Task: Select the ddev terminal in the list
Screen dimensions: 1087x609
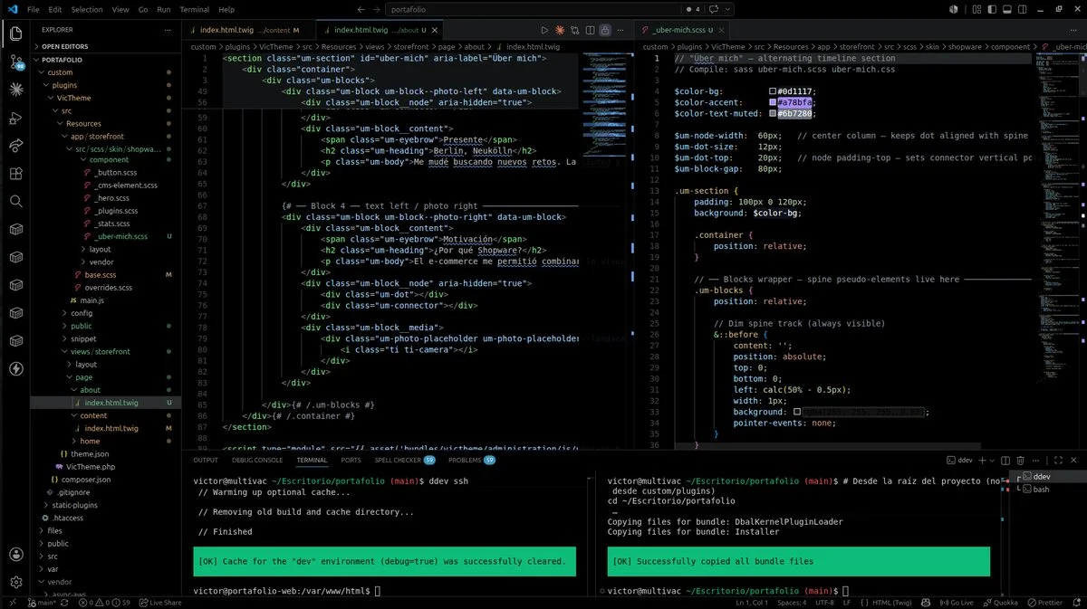Action: [1049, 477]
